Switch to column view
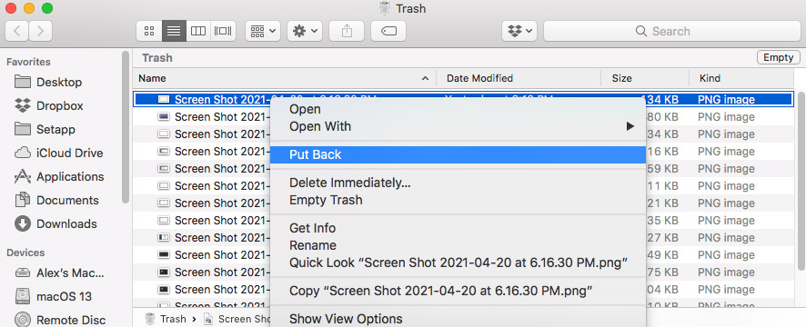 click(x=198, y=31)
